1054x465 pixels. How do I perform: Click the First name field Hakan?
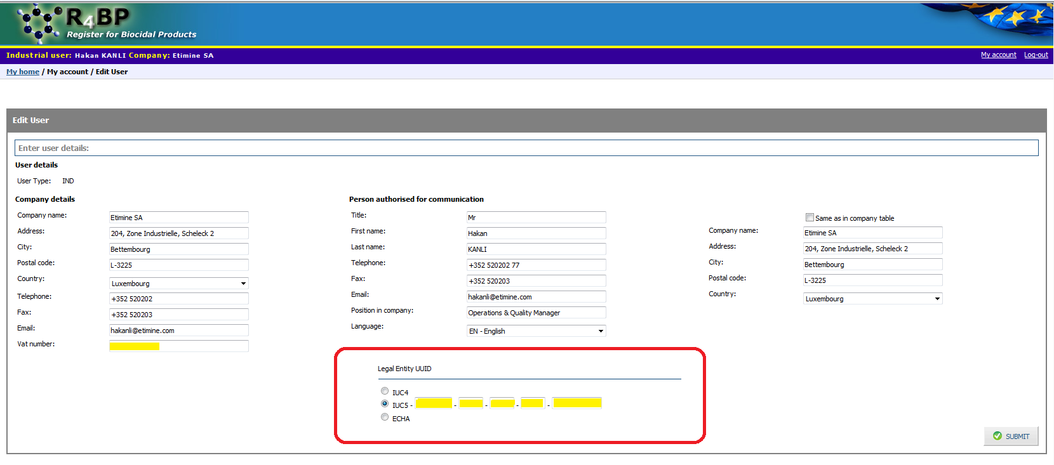tap(537, 233)
